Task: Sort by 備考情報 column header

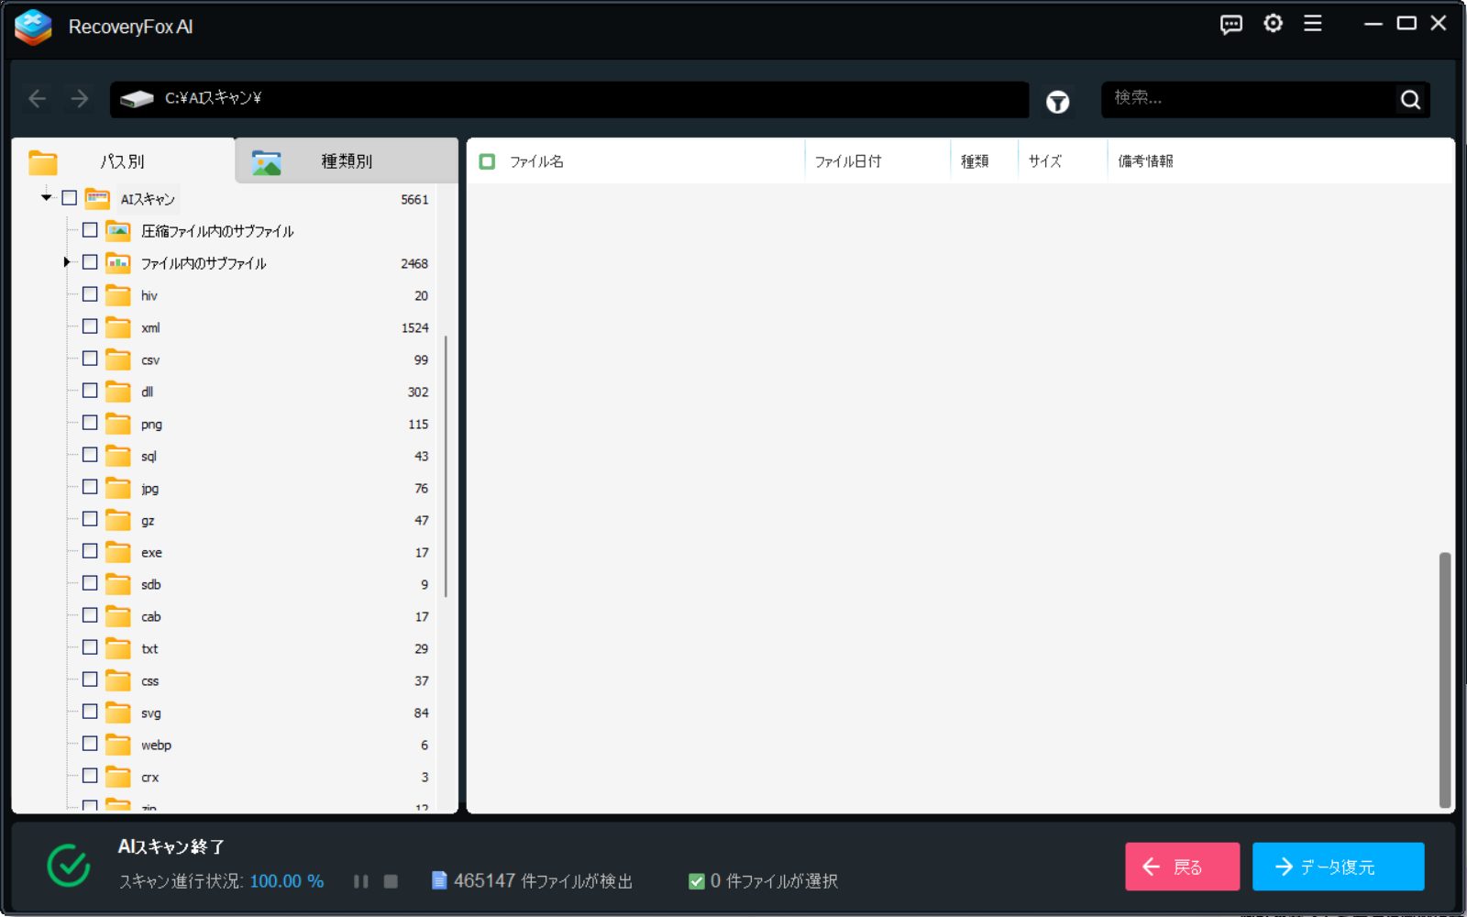Action: click(x=1145, y=161)
